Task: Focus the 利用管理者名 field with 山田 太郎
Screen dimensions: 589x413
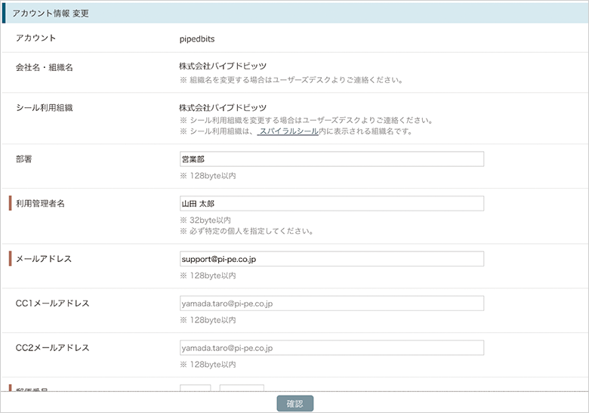Action: pyautogui.click(x=331, y=204)
